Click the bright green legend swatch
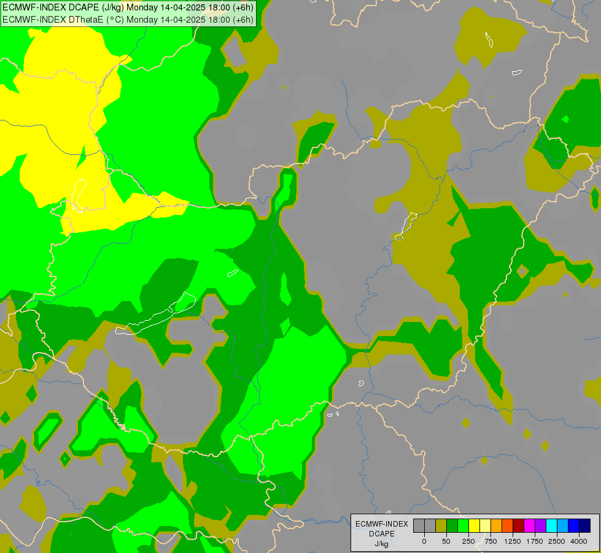This screenshot has width=601, height=553. point(463,525)
